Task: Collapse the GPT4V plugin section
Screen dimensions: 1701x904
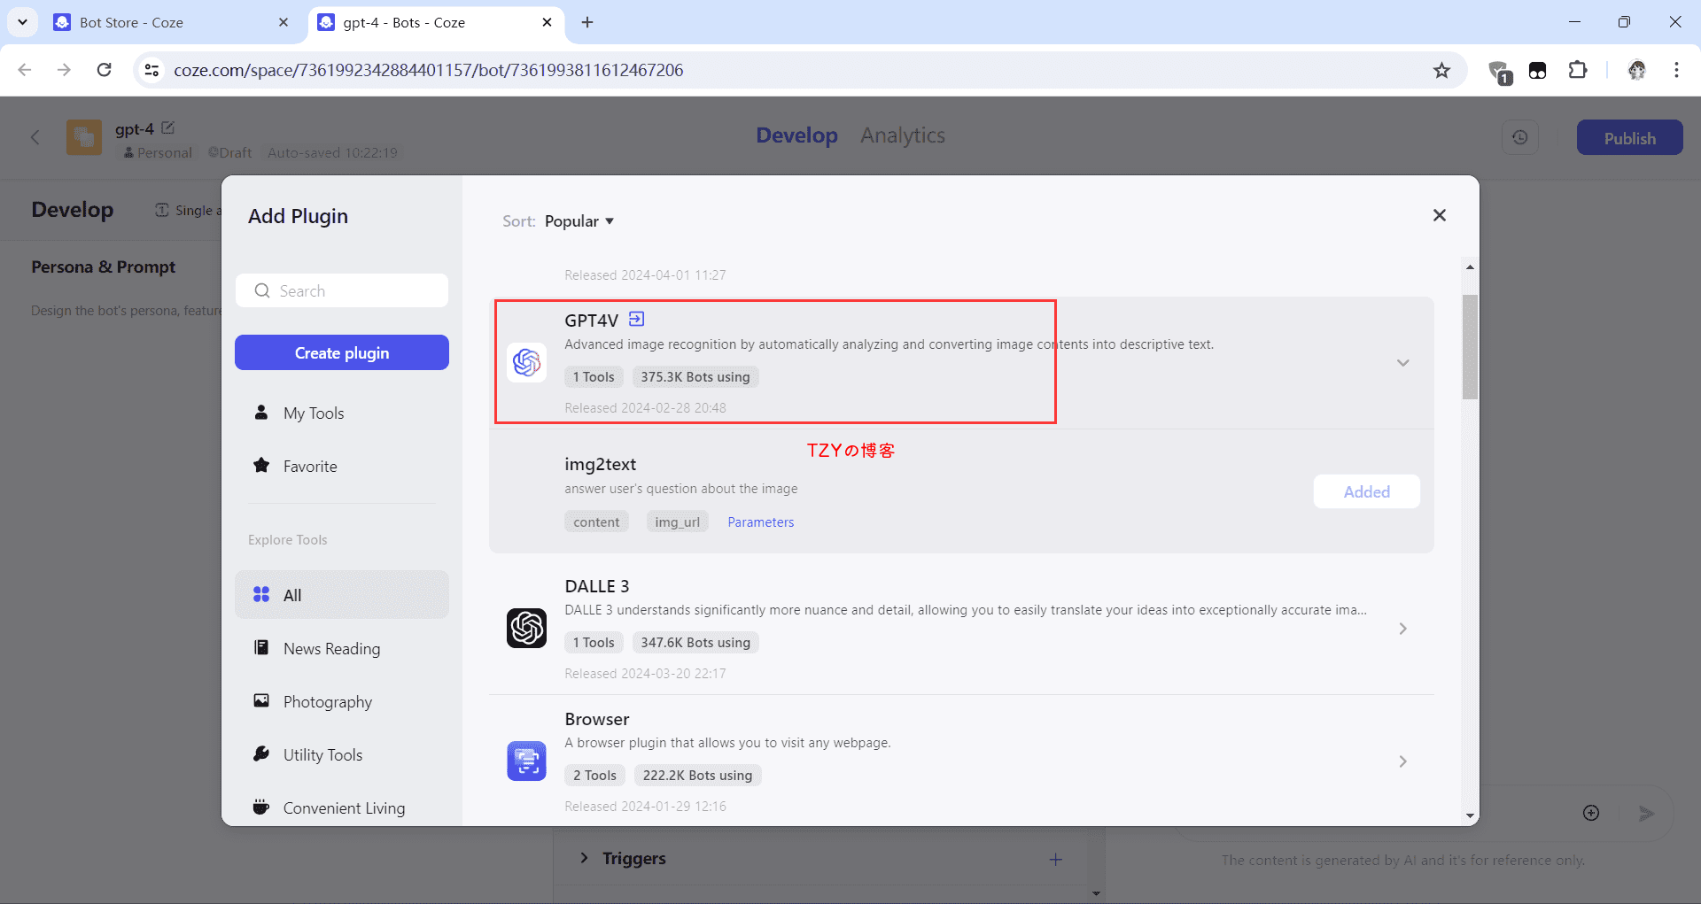Action: coord(1402,363)
